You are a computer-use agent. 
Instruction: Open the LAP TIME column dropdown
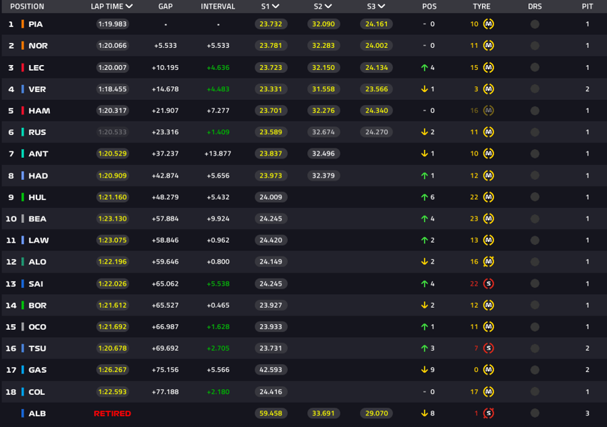point(129,6)
